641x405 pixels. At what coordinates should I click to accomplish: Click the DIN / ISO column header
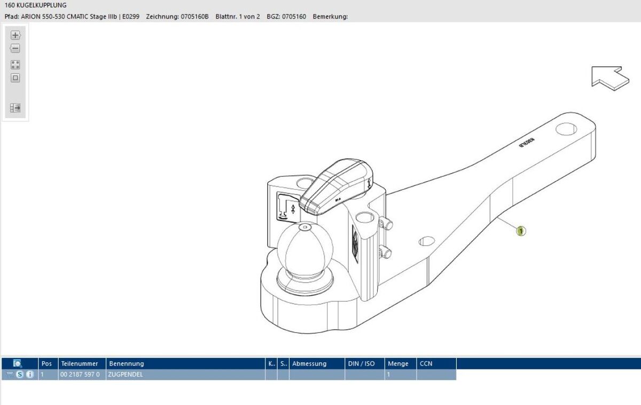click(362, 363)
